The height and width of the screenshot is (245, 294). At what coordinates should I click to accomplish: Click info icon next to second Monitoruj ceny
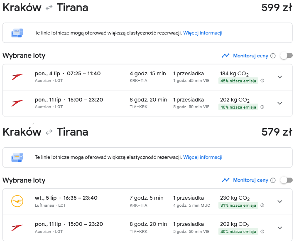[273, 181]
